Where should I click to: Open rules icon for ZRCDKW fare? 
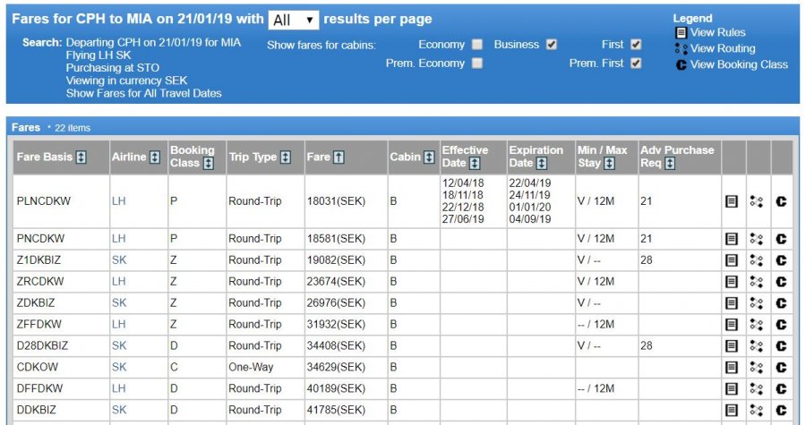pyautogui.click(x=731, y=282)
